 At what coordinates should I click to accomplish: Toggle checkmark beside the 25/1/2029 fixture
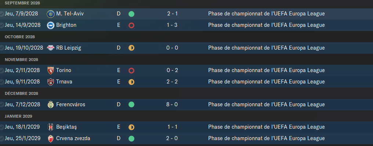(x=2, y=138)
